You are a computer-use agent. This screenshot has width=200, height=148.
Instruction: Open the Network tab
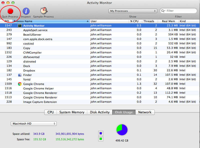[145, 112]
